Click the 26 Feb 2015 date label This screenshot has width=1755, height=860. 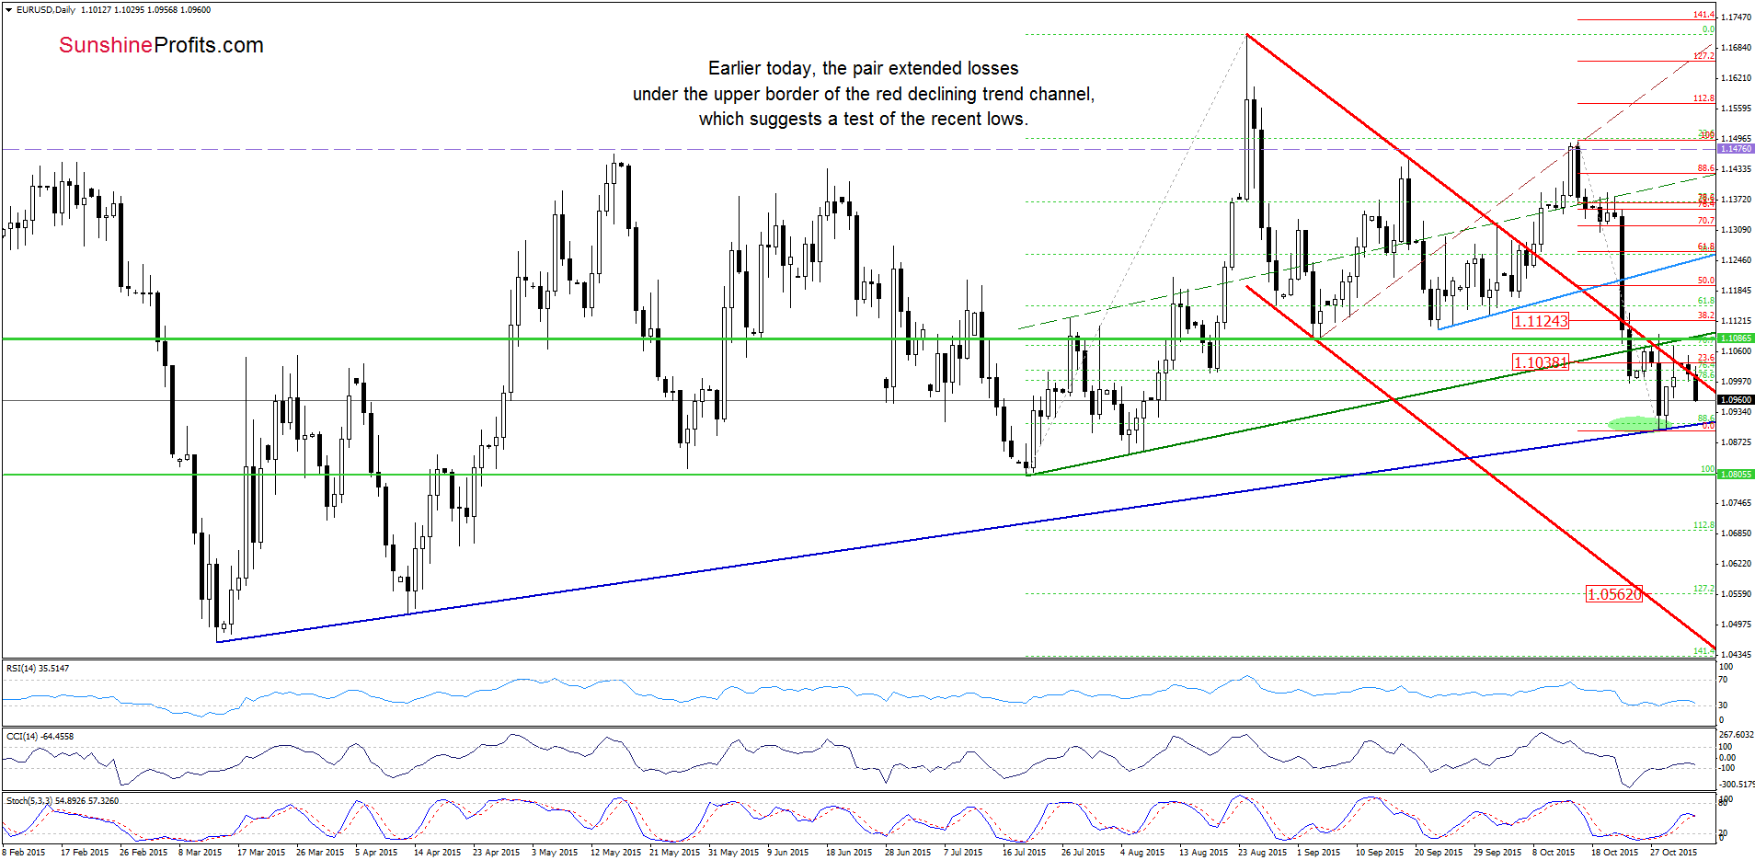pos(144,853)
